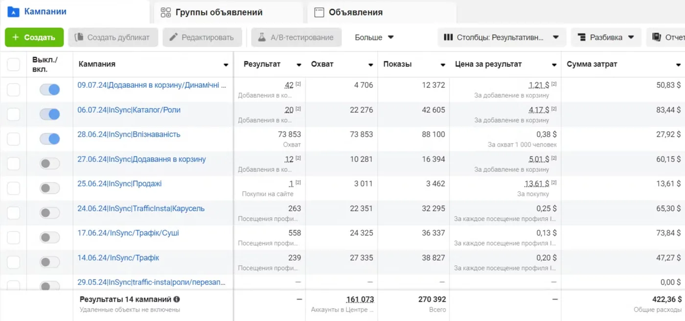The height and width of the screenshot is (321, 685).
Task: Switch to the Группы объявлений tab
Action: pos(219,12)
